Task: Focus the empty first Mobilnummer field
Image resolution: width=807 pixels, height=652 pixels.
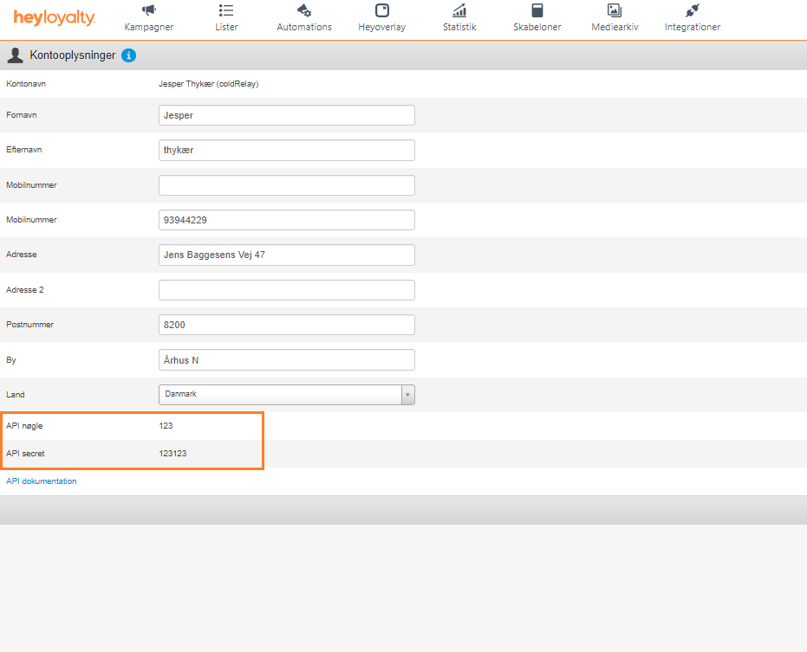Action: point(287,185)
